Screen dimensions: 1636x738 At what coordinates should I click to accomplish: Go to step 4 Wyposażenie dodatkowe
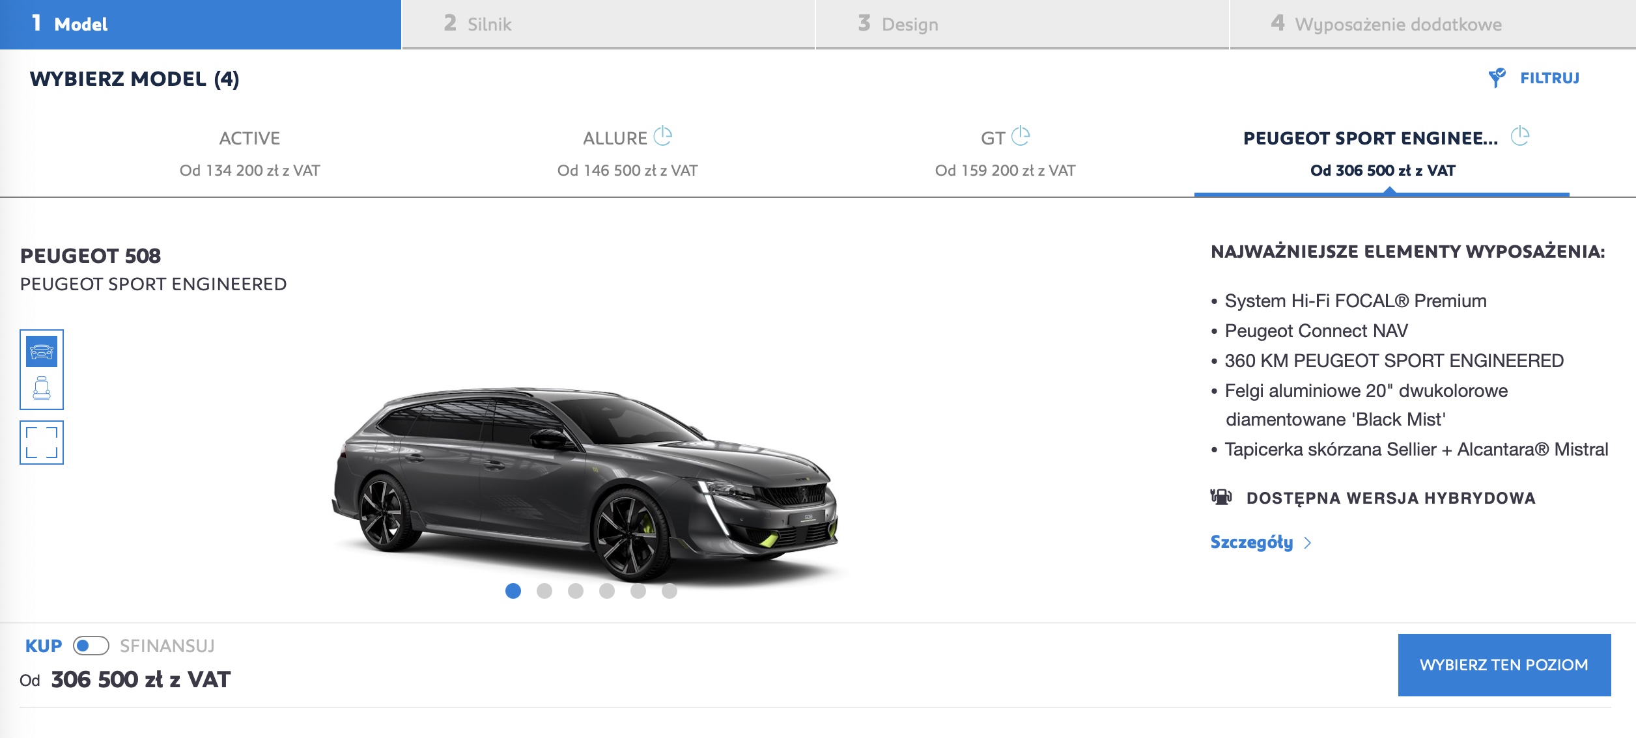(x=1433, y=24)
